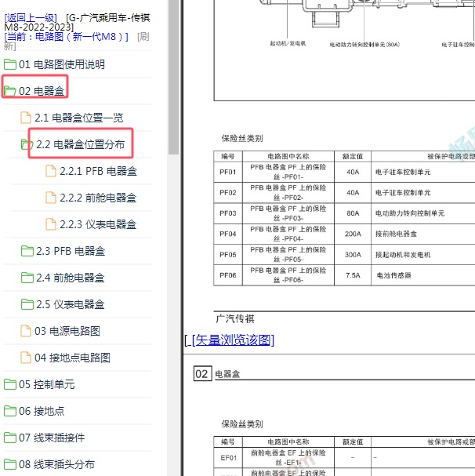Click folder icon beside 2.5 仪表电器盒
Viewport: 475px width, 476px height.
27,304
